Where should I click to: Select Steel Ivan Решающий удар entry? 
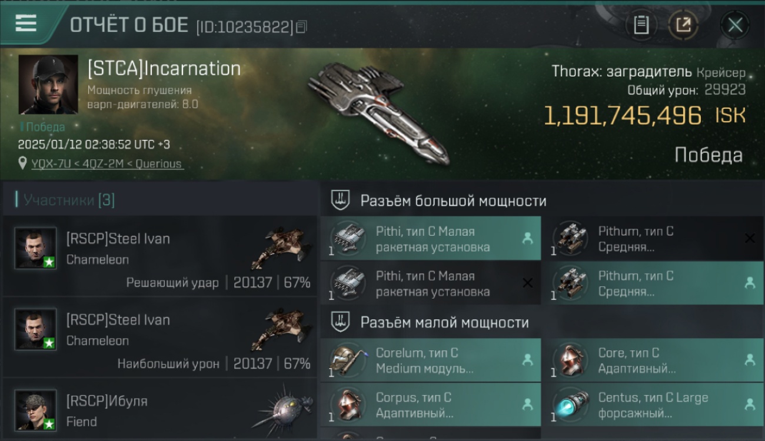coord(159,256)
